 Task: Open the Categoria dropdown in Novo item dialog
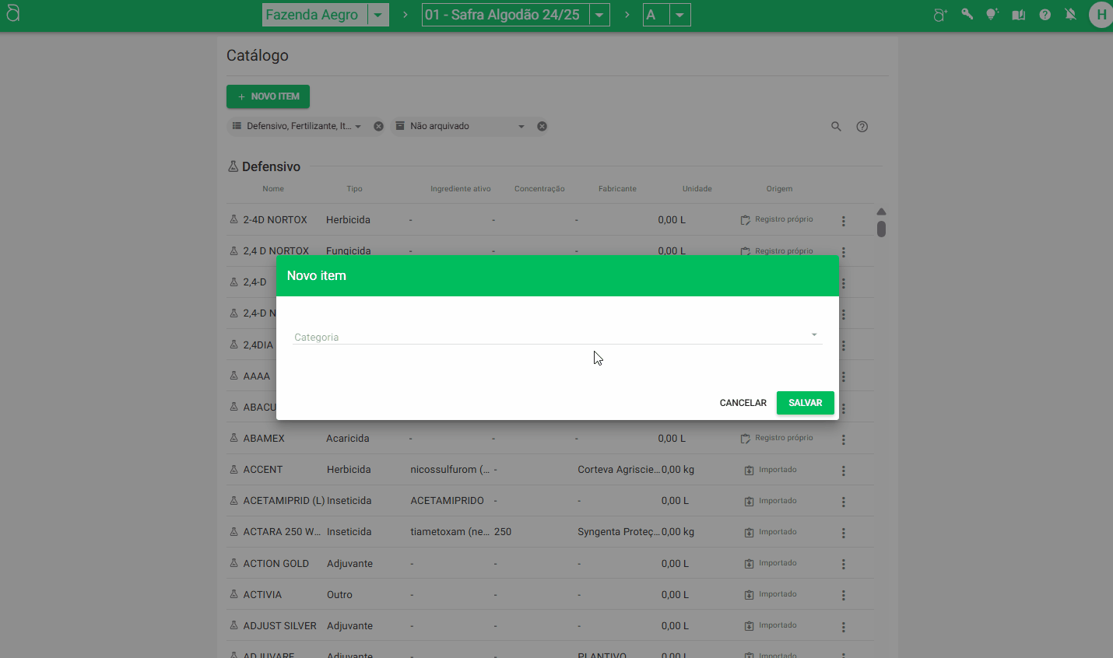tap(556, 336)
